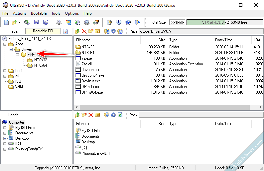Click the blue info bubble icon
264x171 pixels.
click(119, 22)
